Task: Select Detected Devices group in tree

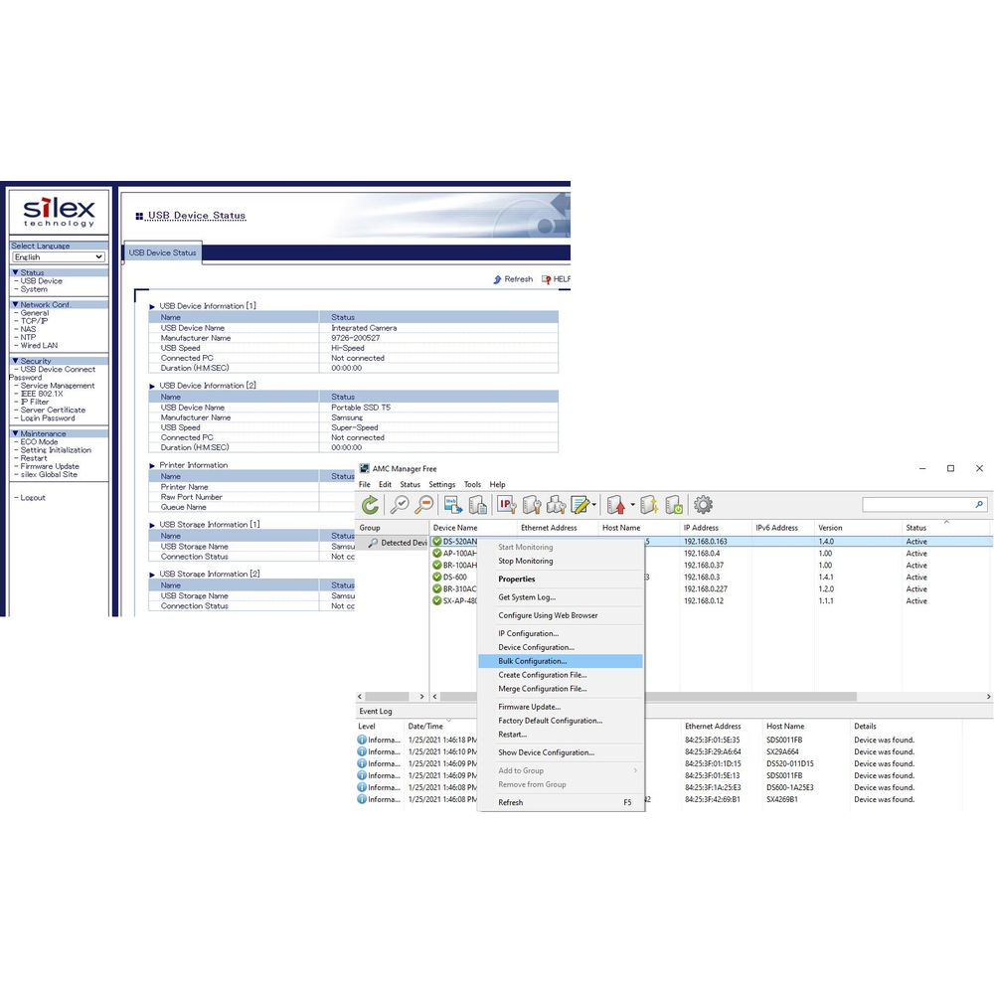Action: coord(398,543)
